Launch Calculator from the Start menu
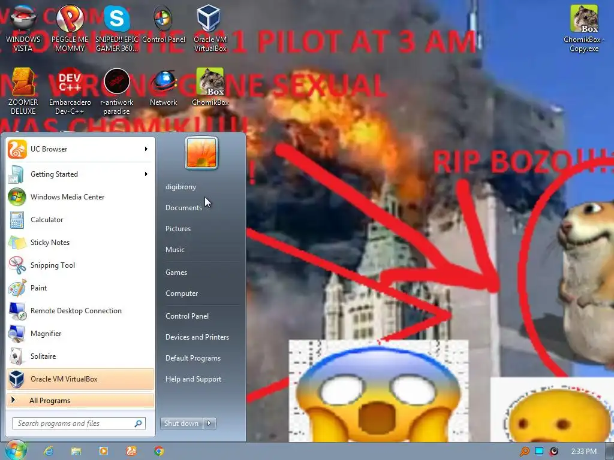614x460 pixels. pos(80,219)
